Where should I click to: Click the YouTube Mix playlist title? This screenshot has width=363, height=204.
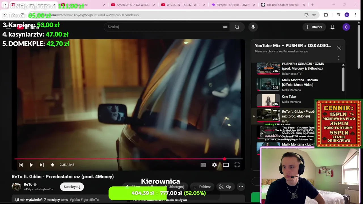click(x=293, y=46)
